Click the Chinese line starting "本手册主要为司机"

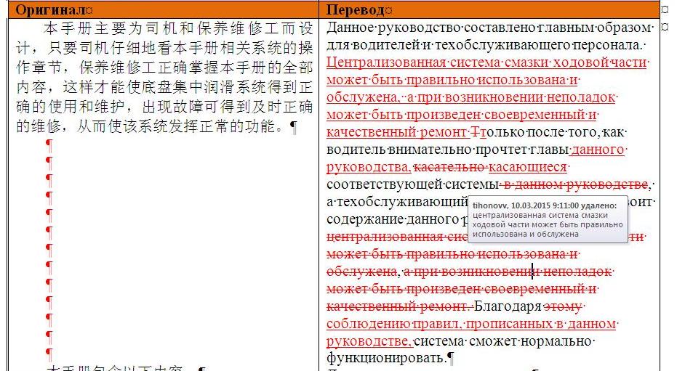pos(178,28)
